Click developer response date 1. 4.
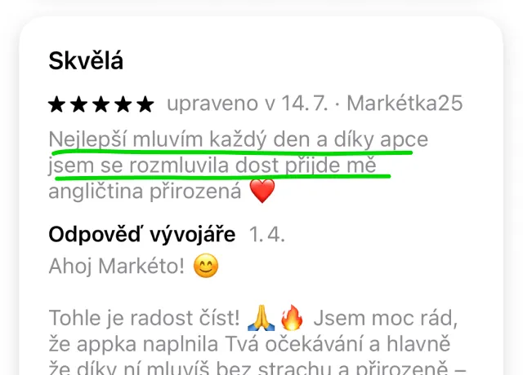523x375 pixels. (x=267, y=235)
